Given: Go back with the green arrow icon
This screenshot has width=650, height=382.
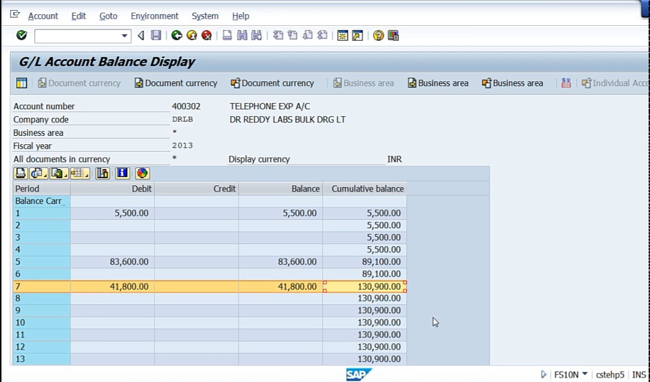Looking at the screenshot, I should pos(177,35).
